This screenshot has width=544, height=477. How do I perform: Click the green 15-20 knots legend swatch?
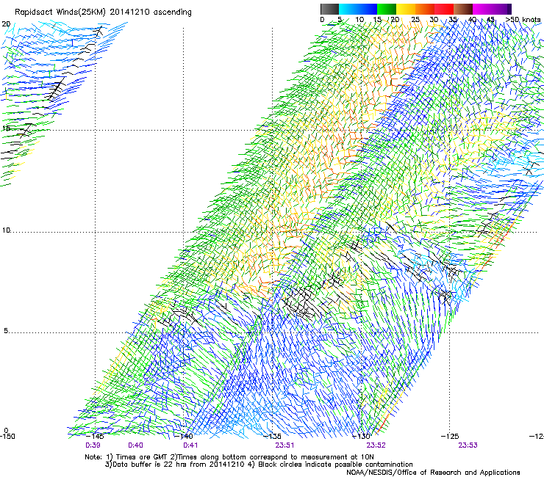[x=387, y=9]
